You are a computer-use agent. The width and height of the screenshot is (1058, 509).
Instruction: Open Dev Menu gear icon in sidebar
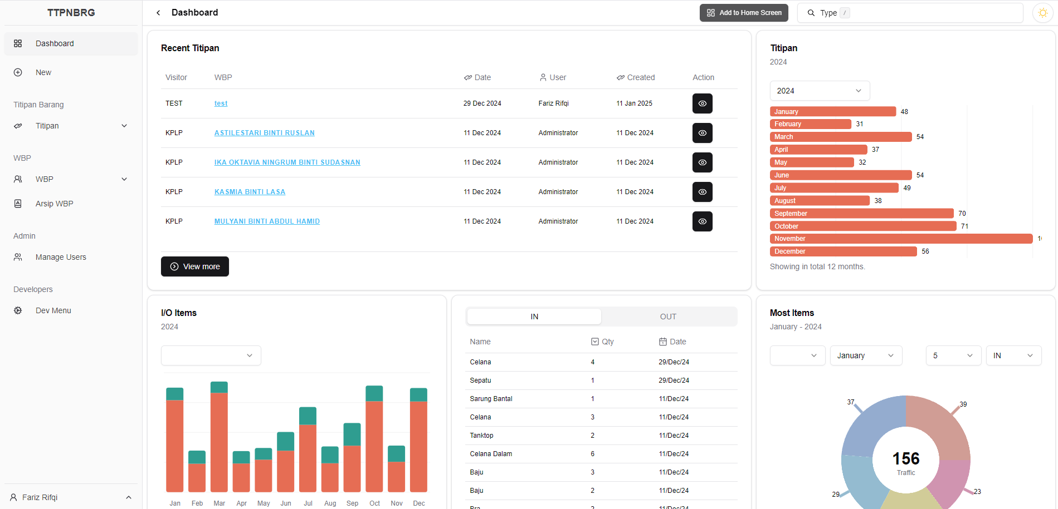click(x=18, y=310)
